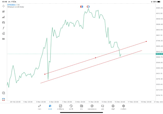Image resolution: width=163 pixels, height=114 pixels.
Task: Open the third sidebar icon with bar chart
Action: coord(4,17)
